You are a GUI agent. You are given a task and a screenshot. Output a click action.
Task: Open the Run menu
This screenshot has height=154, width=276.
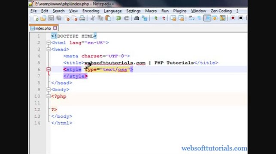click(x=165, y=11)
